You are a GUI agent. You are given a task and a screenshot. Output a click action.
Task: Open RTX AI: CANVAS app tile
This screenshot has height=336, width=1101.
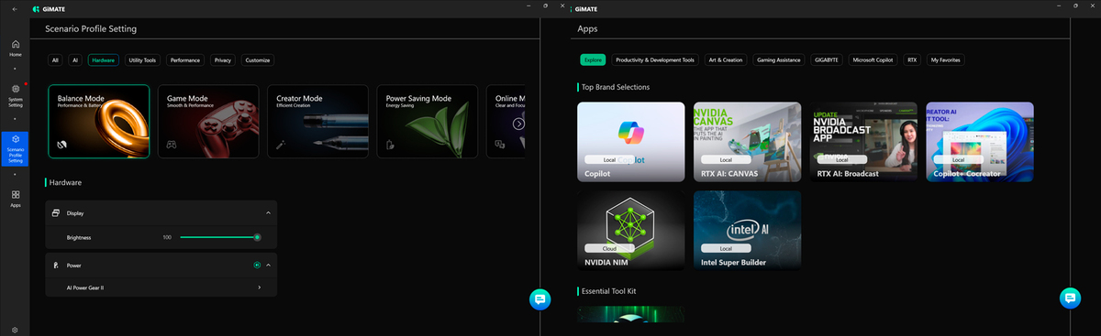pos(747,142)
